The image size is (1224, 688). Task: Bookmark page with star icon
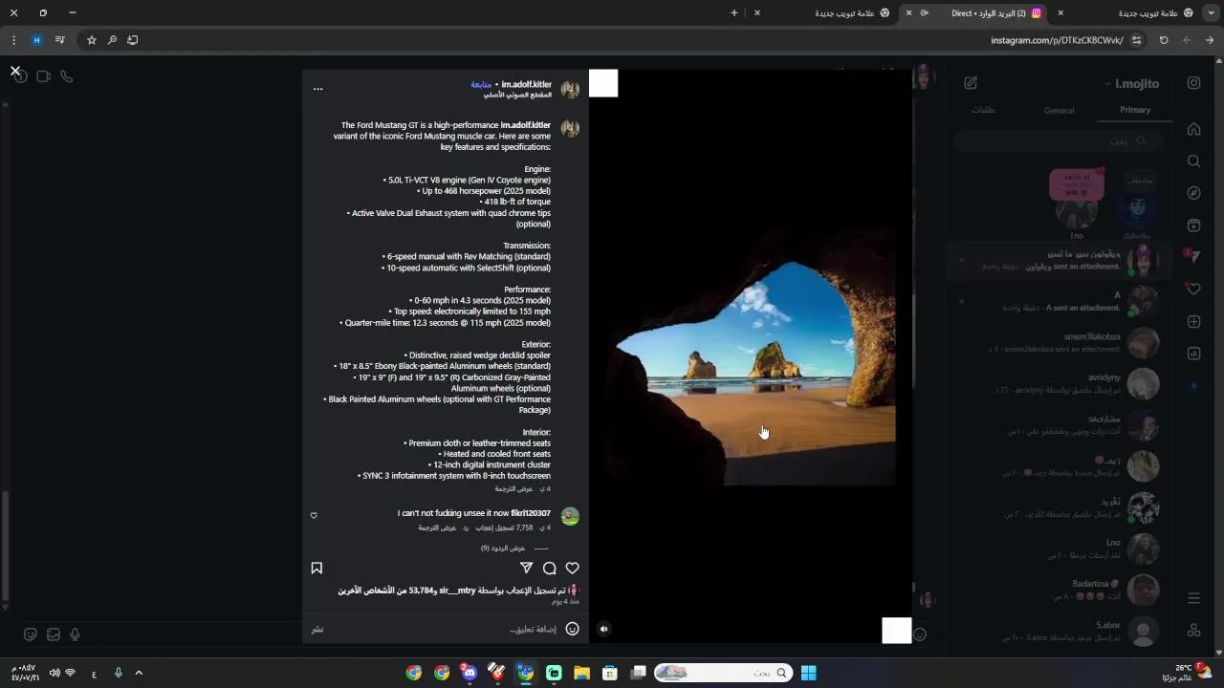click(92, 40)
